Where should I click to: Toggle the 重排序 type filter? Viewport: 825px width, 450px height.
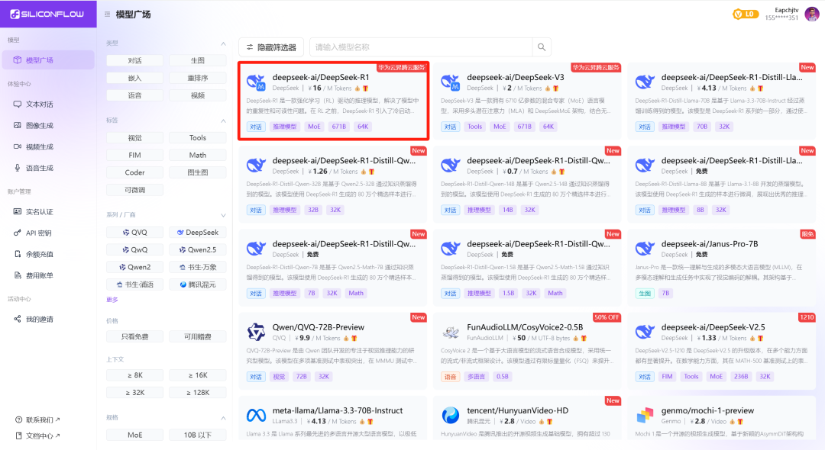(x=198, y=78)
